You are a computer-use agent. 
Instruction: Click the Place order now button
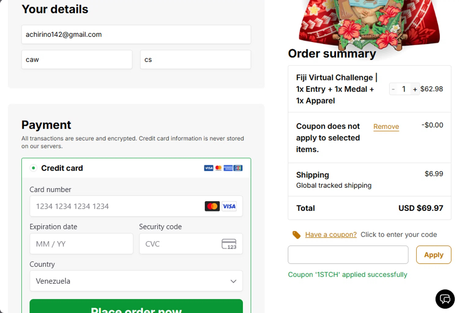tap(136, 307)
